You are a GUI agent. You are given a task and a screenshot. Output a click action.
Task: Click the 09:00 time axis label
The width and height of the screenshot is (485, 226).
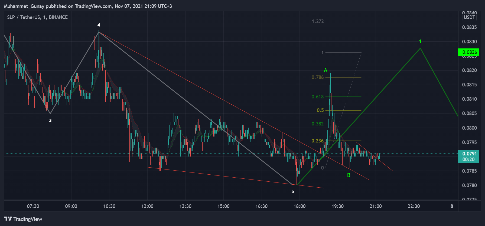[x=71, y=206]
